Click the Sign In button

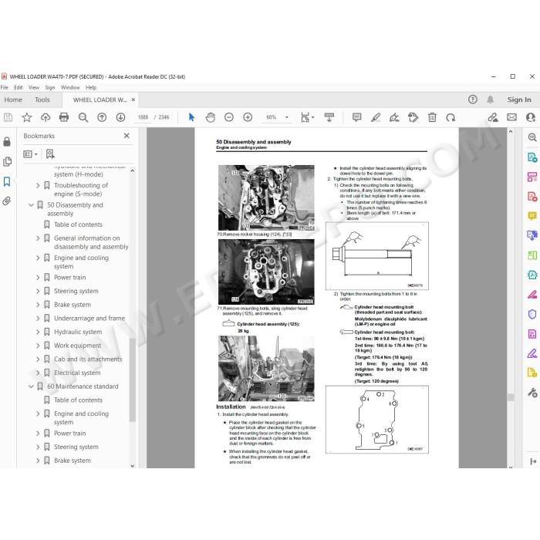tap(519, 100)
